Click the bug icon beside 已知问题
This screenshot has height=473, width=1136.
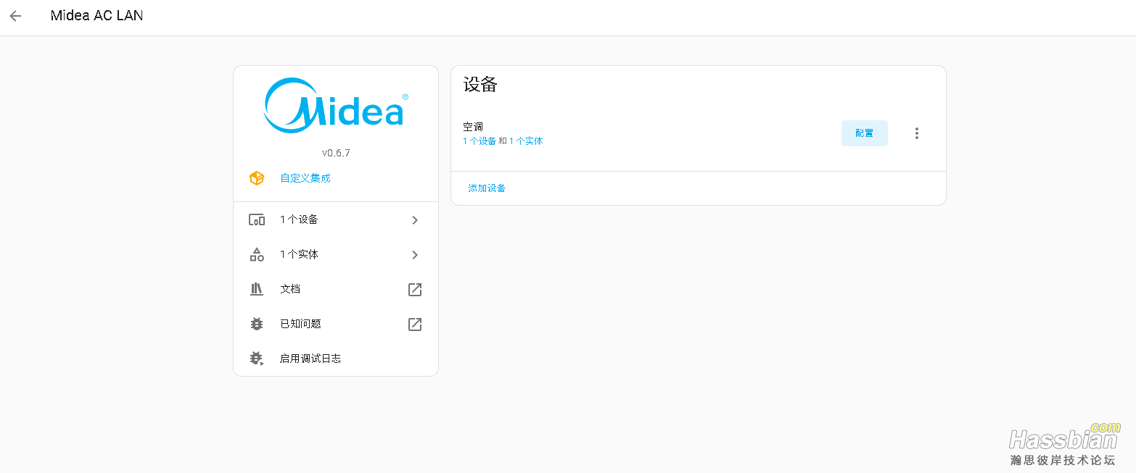(x=257, y=324)
